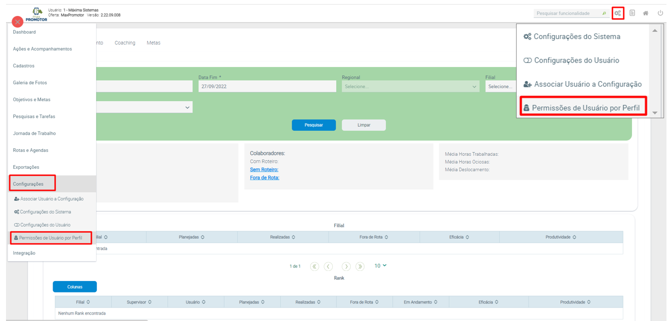Click the MaxPromotor logo

point(37,15)
